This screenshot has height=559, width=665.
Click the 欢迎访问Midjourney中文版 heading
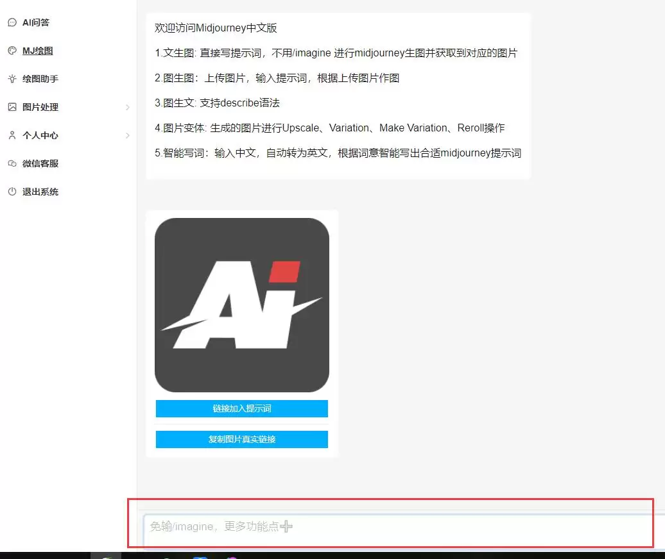pos(216,28)
